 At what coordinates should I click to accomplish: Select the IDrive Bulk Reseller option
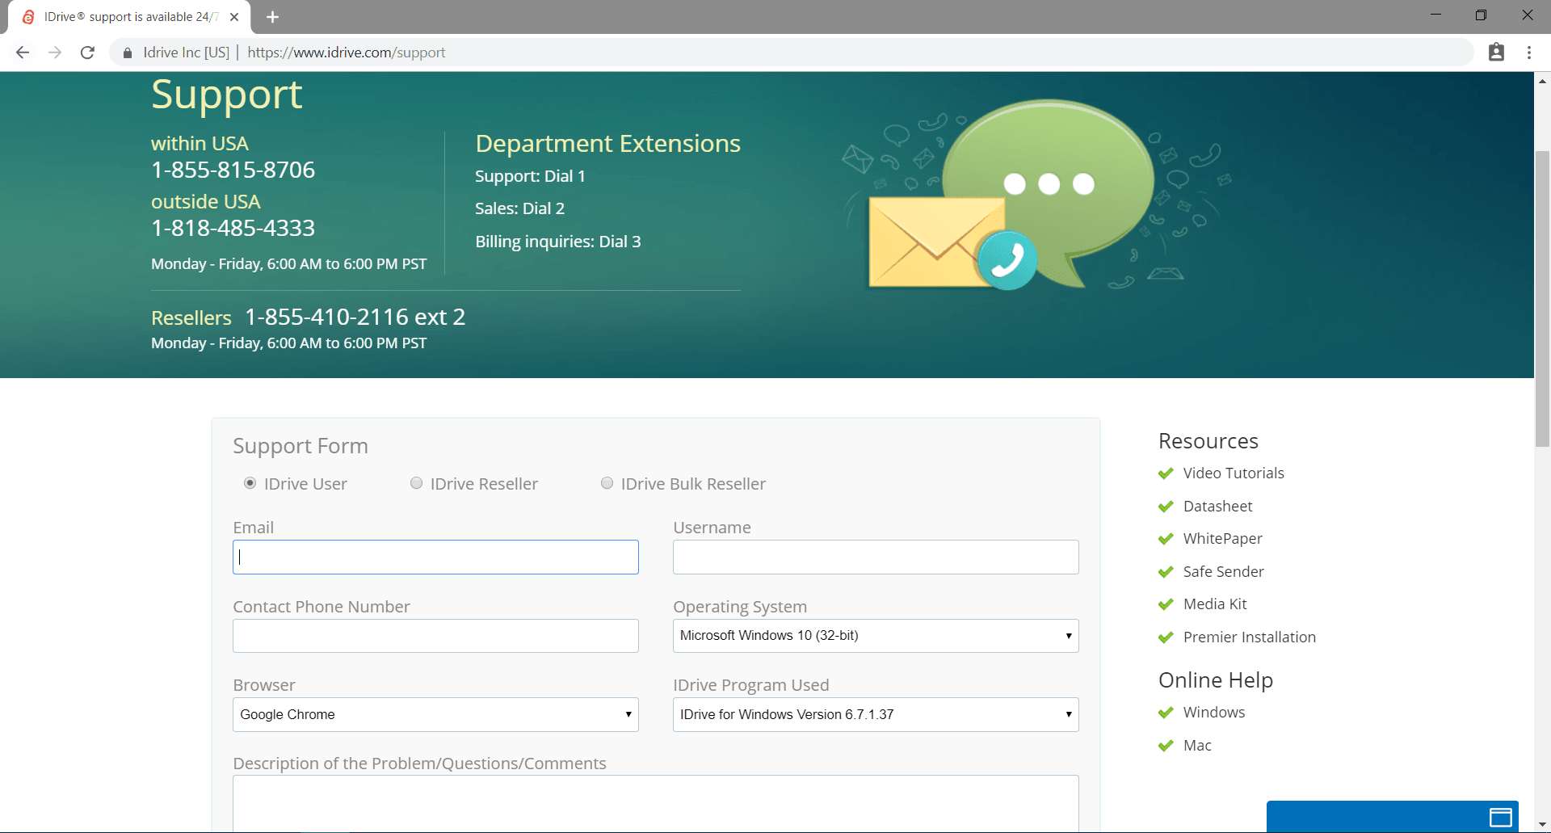click(x=607, y=483)
